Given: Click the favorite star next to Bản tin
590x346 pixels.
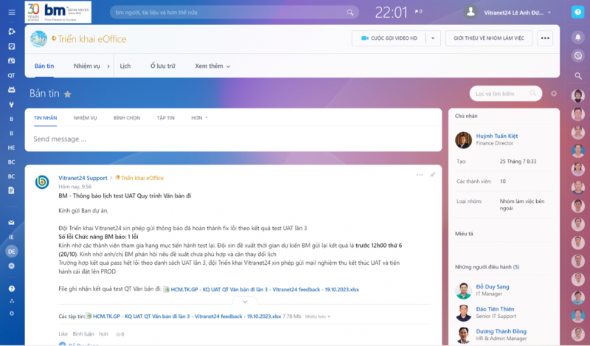Looking at the screenshot, I should click(68, 94).
